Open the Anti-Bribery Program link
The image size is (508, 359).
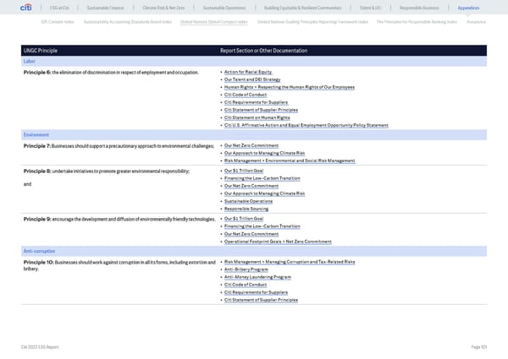pos(251,269)
